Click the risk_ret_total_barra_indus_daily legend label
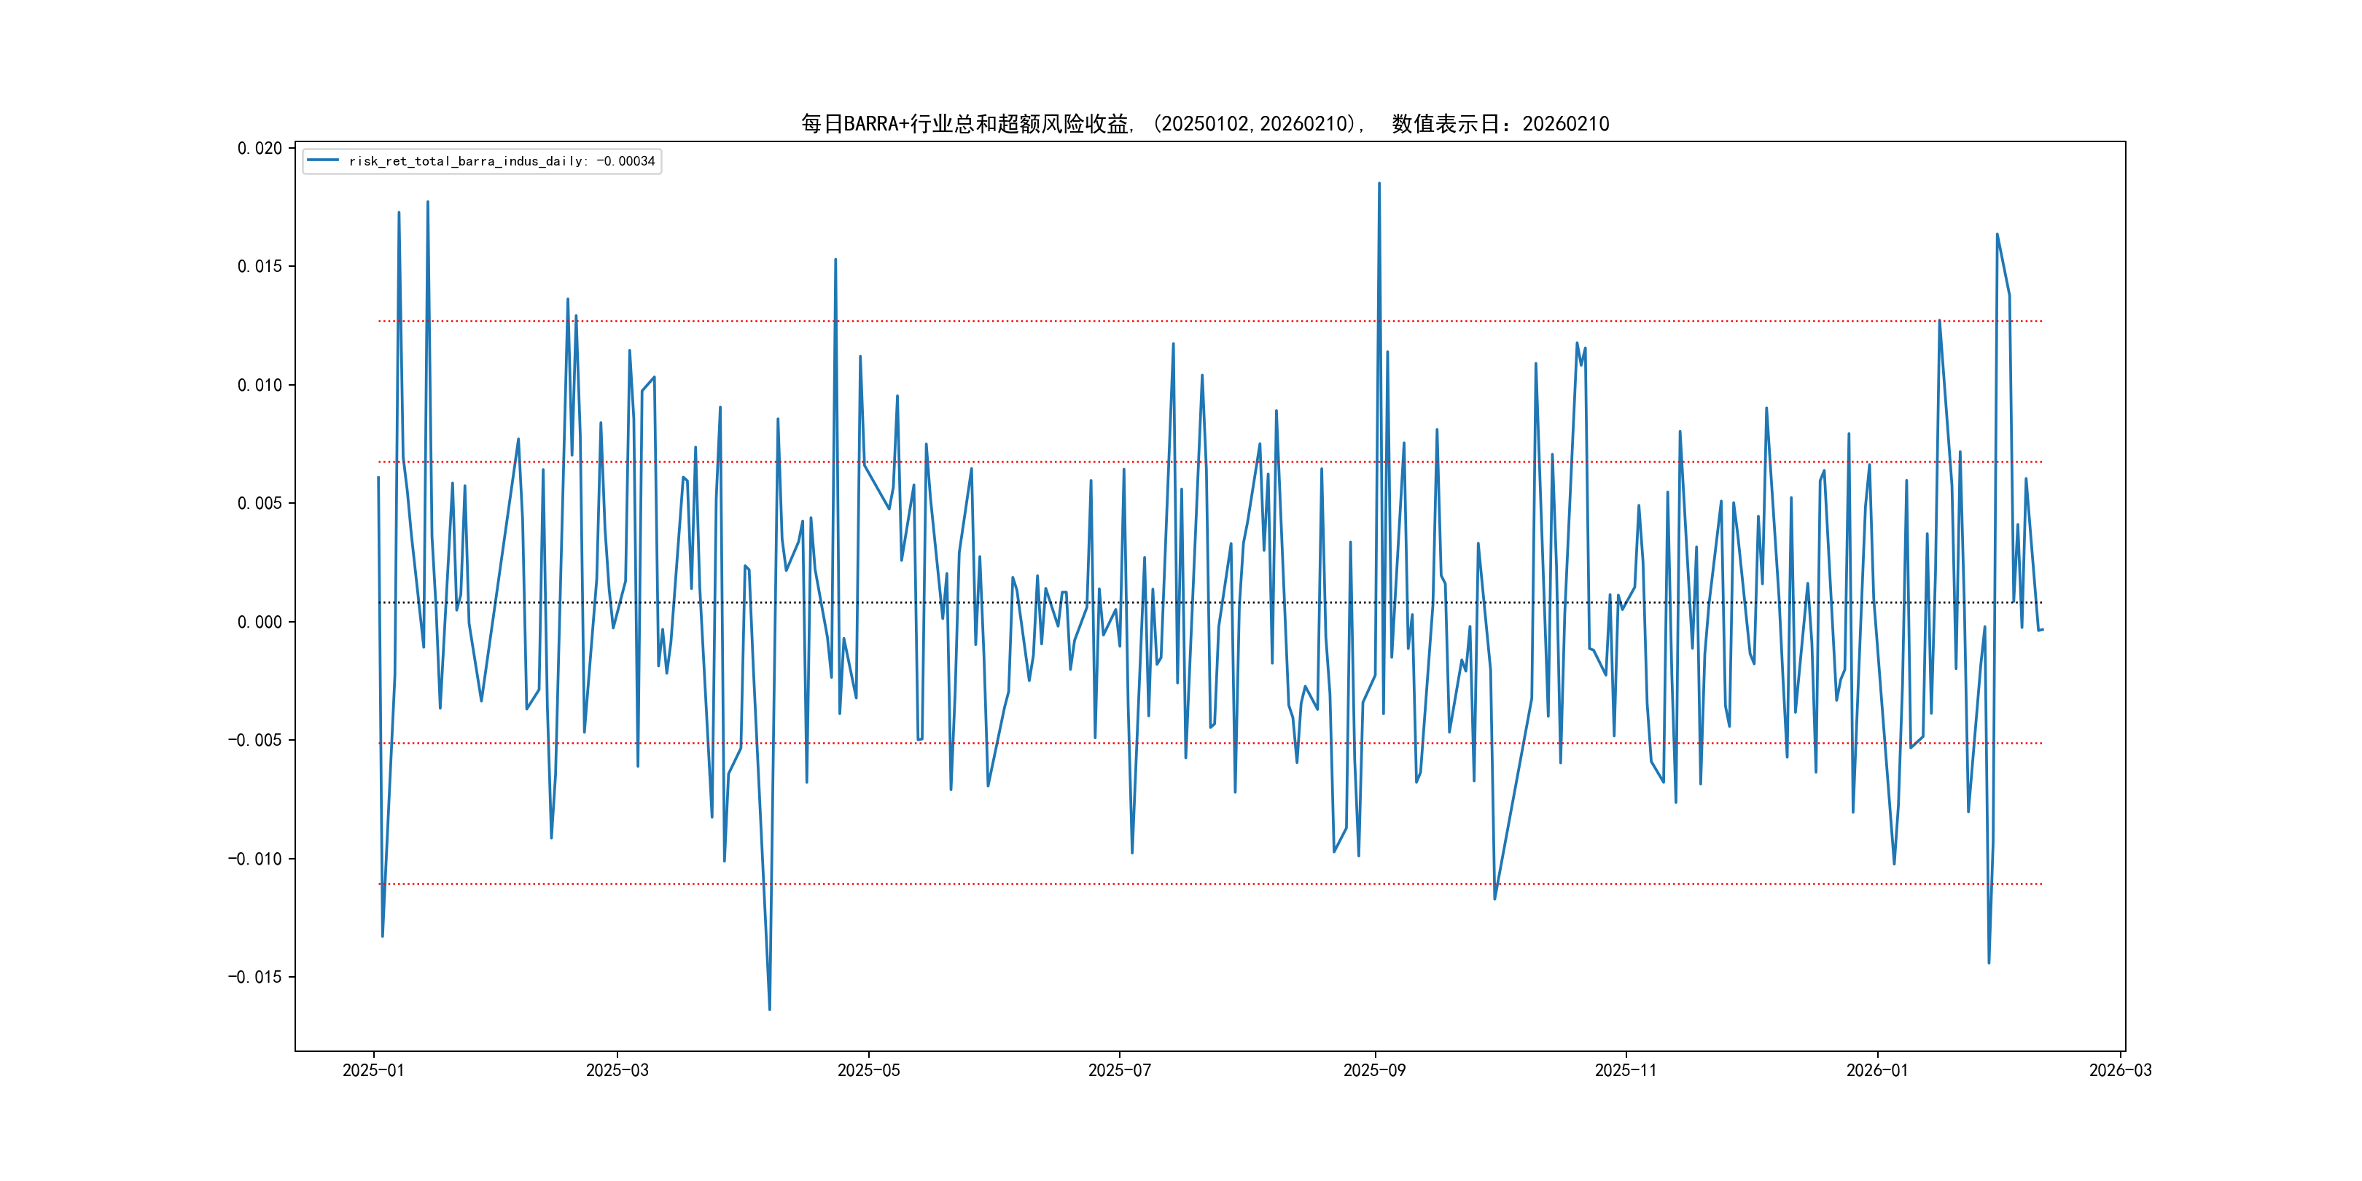This screenshot has height=1181, width=2362. (502, 161)
